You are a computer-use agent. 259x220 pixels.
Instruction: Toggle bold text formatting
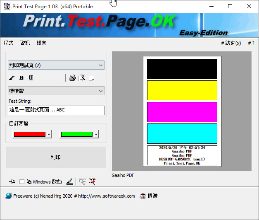[21, 78]
